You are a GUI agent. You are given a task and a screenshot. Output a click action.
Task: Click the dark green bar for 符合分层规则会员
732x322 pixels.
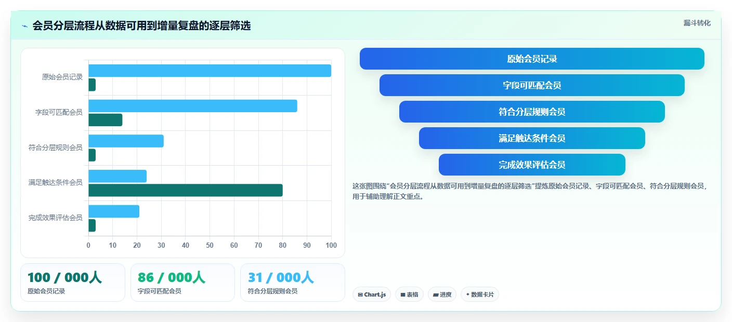point(92,155)
